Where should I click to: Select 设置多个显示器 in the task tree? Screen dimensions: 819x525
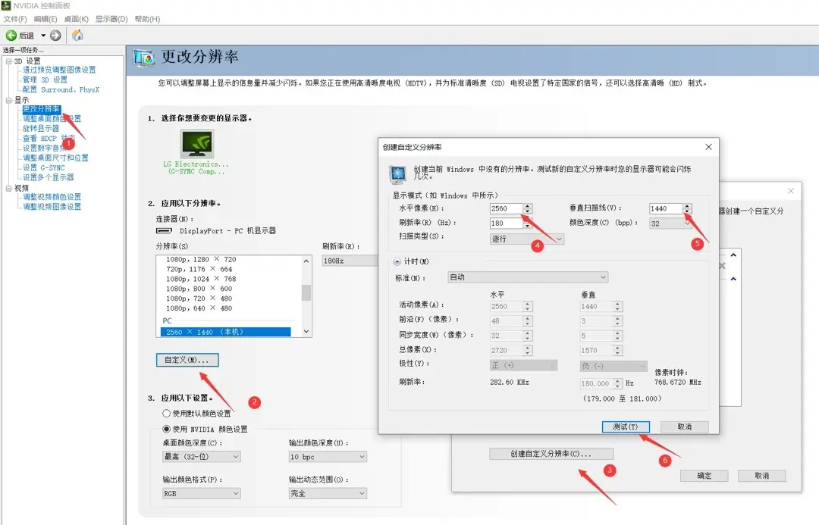48,177
